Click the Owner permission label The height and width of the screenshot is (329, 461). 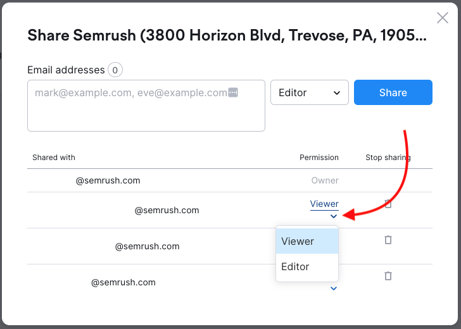pos(325,180)
